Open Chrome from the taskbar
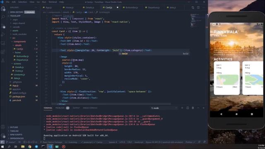The image size is (265, 149). click(30, 147)
